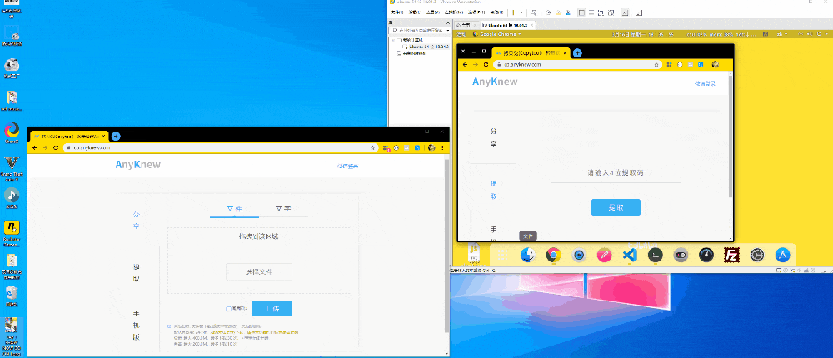Enter VMware full screen mode icon
Viewport: 833px width, 358px height.
(600, 12)
